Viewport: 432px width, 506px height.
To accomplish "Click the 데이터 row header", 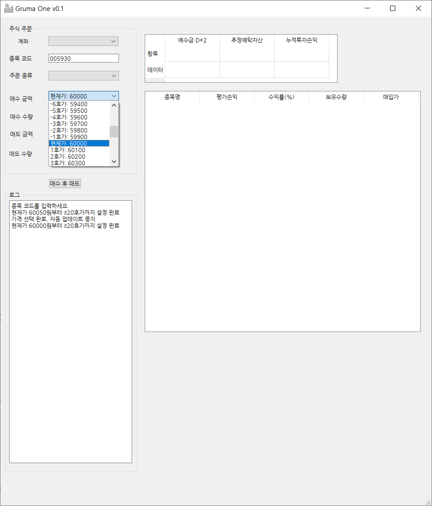I will tap(155, 70).
